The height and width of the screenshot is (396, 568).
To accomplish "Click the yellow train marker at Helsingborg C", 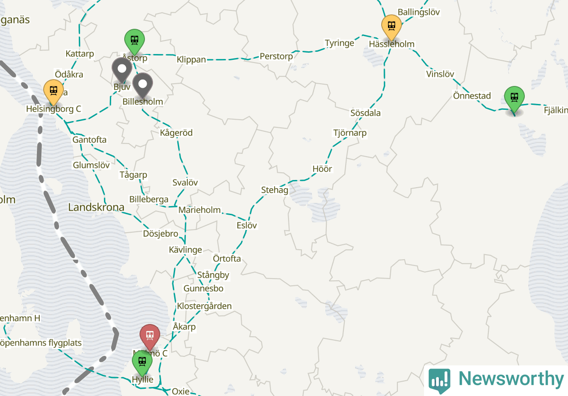I will coord(54,91).
